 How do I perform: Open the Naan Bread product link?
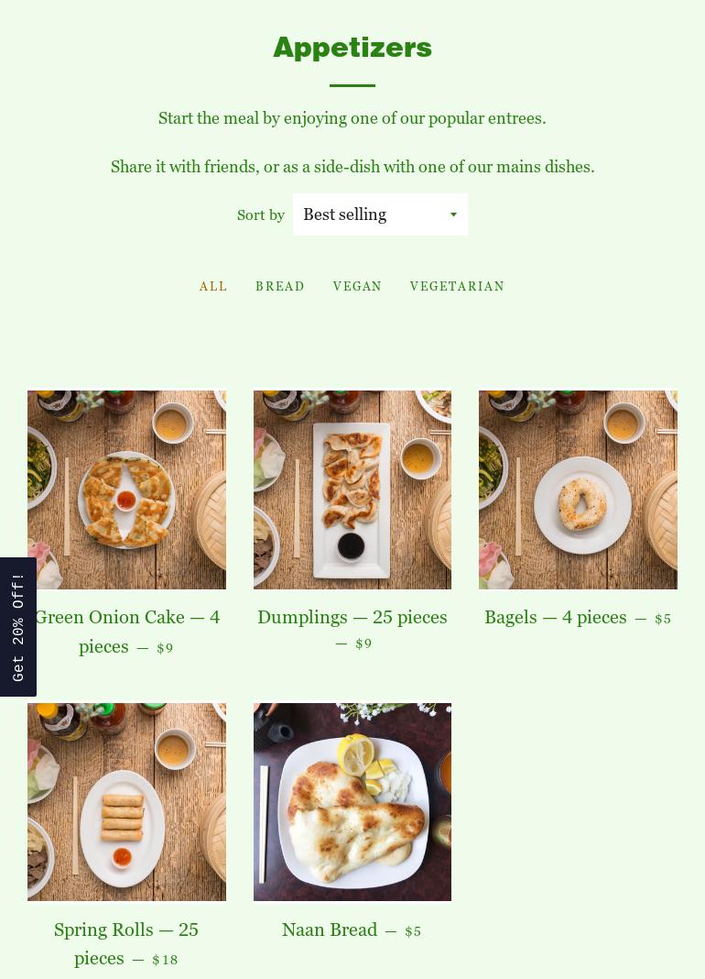tap(330, 929)
